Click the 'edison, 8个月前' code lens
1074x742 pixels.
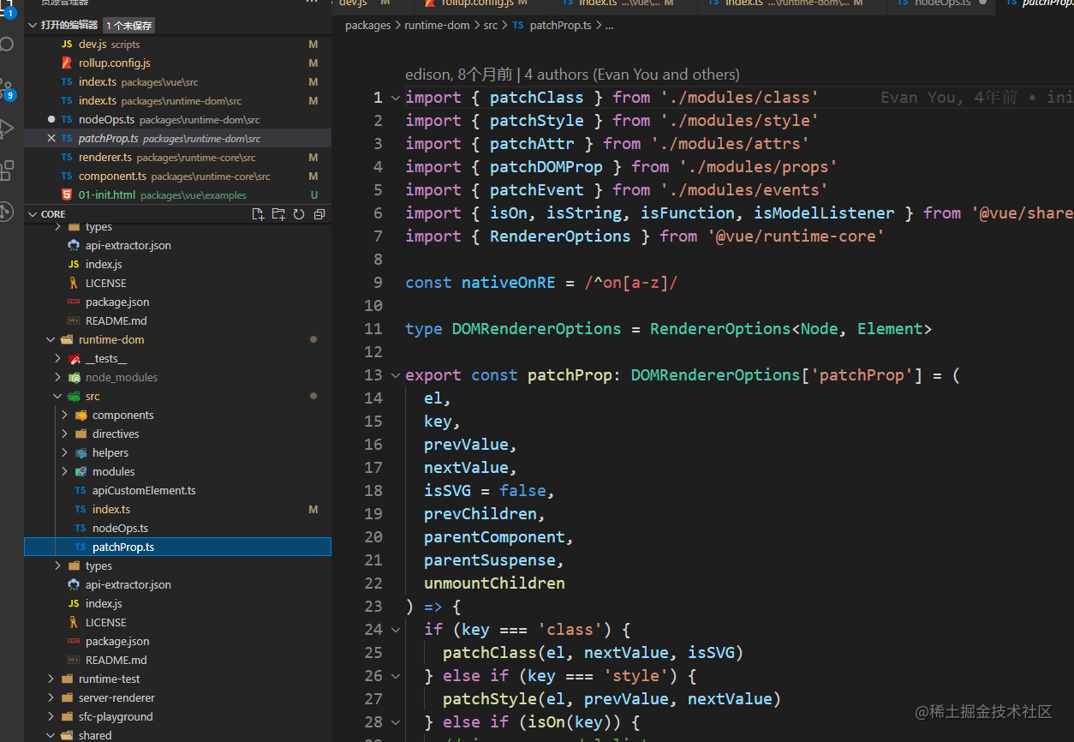[459, 75]
